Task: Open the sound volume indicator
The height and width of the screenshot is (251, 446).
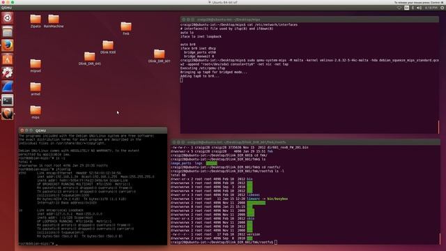Action: (x=420, y=8)
